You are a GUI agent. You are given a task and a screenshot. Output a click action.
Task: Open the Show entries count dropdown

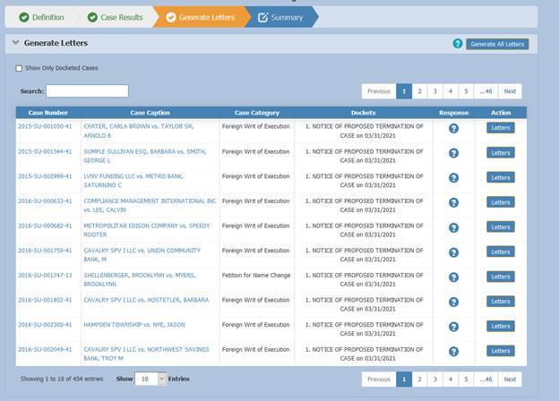pos(150,379)
